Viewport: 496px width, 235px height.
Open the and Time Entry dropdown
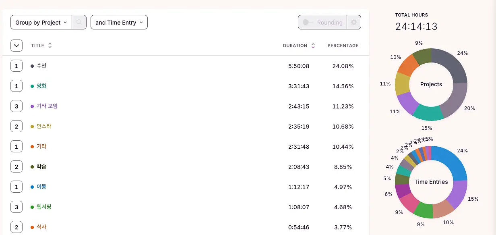click(119, 23)
